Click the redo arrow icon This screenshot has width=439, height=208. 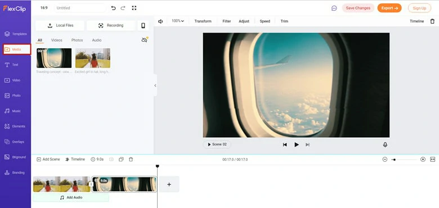[123, 8]
